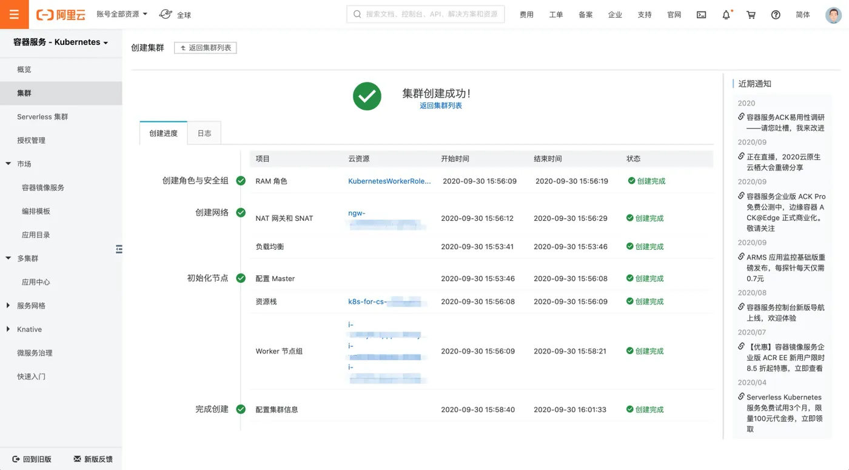
Task: Open 官网 in the top menu
Action: pyautogui.click(x=674, y=15)
